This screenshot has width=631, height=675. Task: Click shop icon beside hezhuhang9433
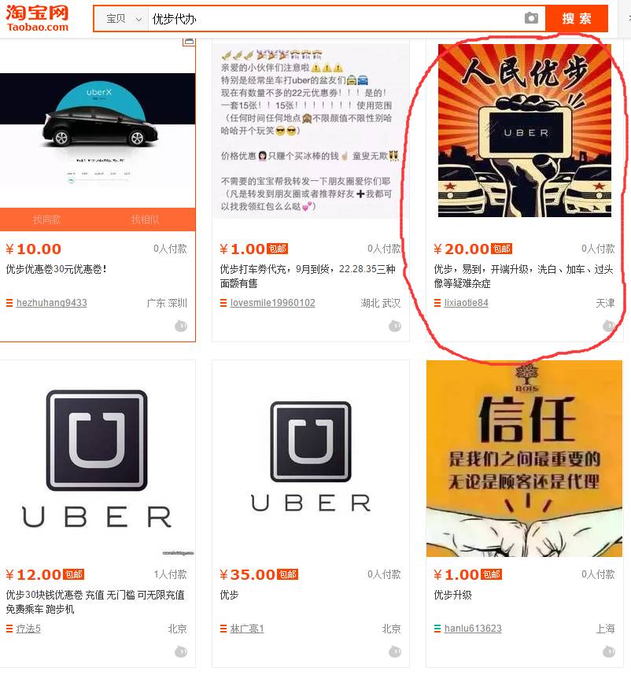pyautogui.click(x=9, y=303)
